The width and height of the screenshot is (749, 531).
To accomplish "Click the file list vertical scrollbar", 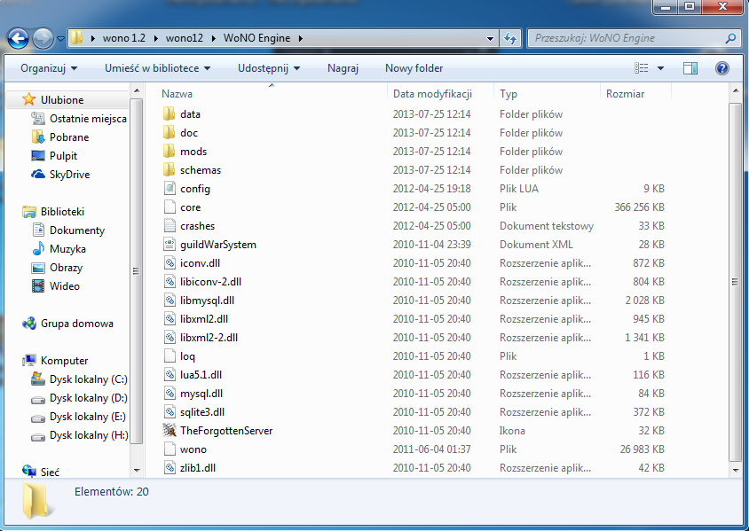I will click(x=736, y=282).
